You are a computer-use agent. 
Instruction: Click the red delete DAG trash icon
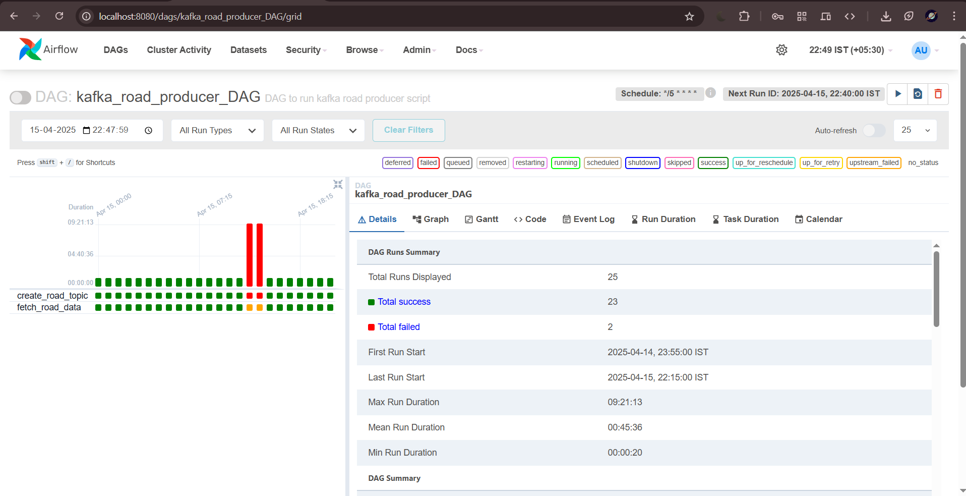938,94
